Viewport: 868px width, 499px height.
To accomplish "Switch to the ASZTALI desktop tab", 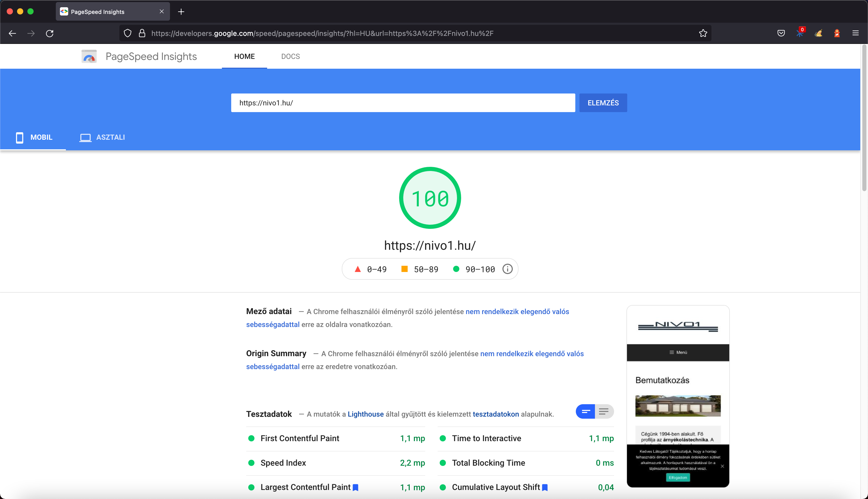I will click(x=102, y=137).
